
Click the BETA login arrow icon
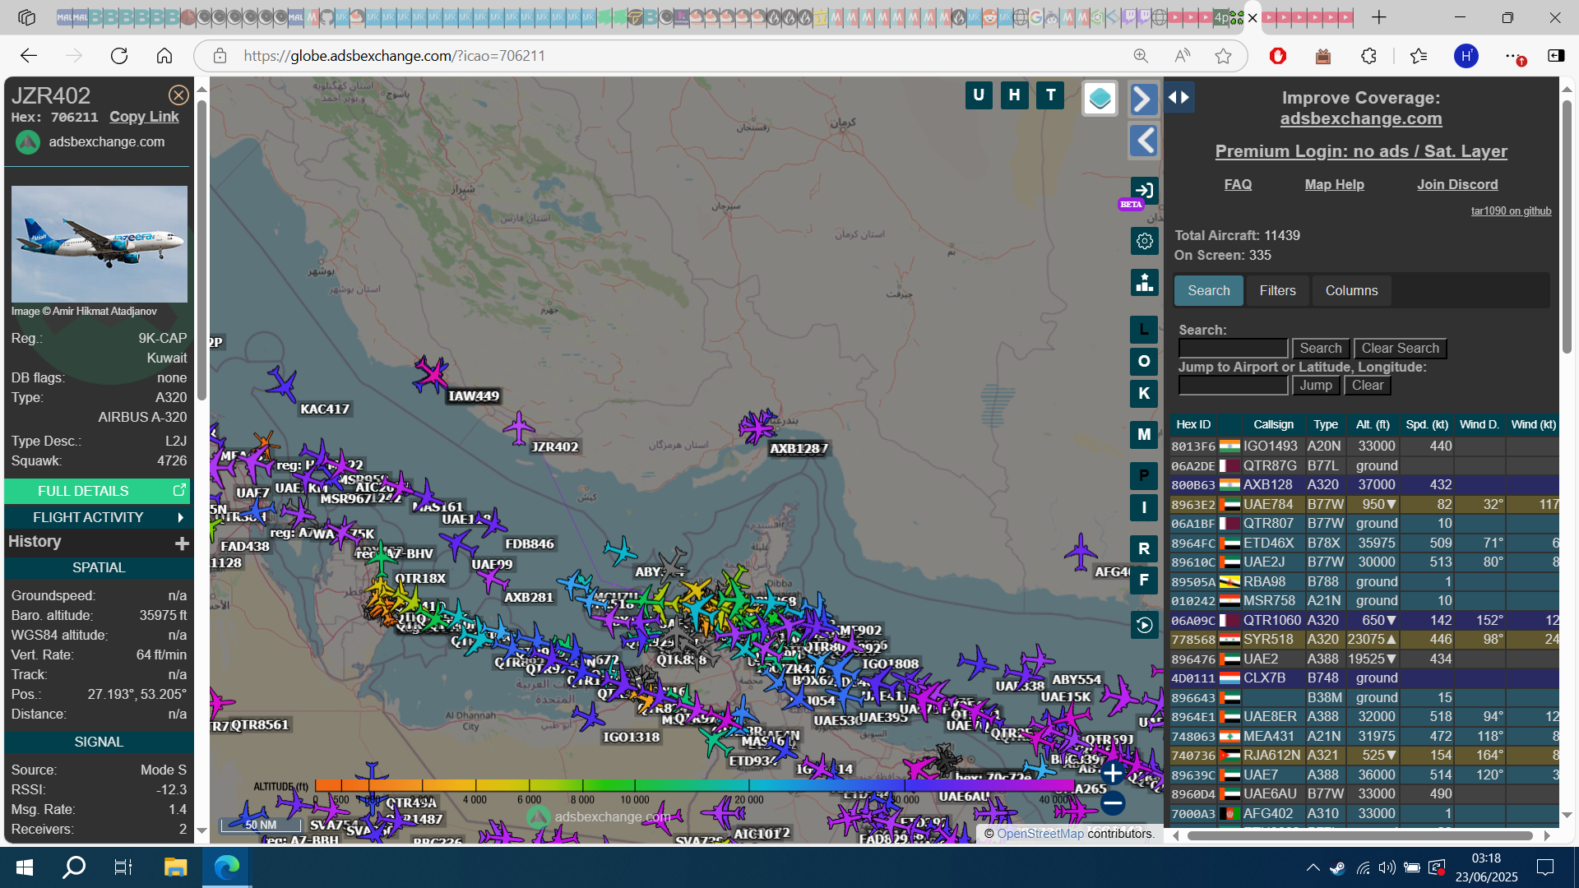[x=1144, y=191]
